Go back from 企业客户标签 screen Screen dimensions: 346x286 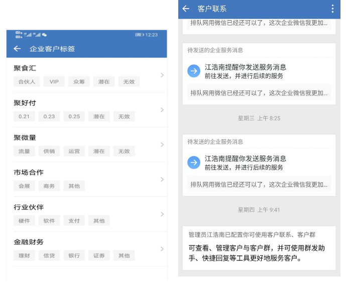(17, 49)
